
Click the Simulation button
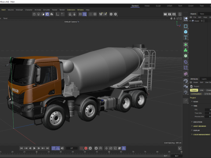[x=196, y=94]
